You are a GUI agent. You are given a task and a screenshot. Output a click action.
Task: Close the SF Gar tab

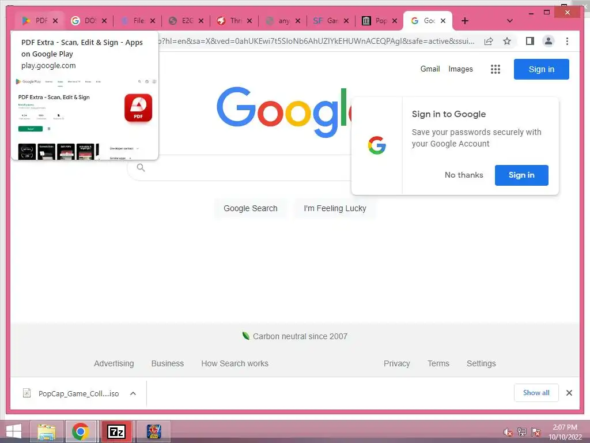[x=346, y=21]
